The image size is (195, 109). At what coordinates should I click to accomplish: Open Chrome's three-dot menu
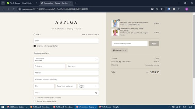click(x=192, y=9)
